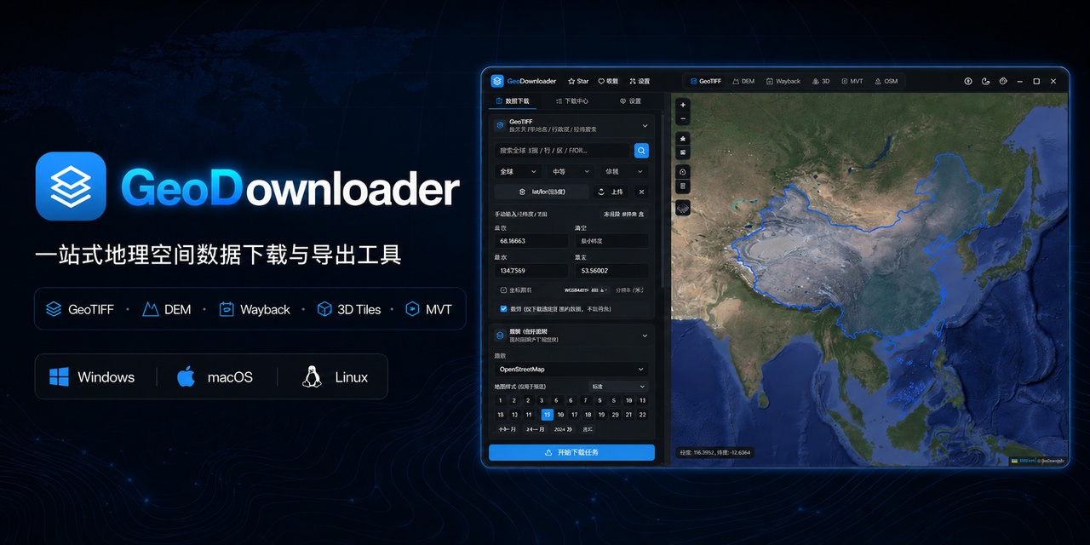The width and height of the screenshot is (1090, 545).
Task: Open the map layers basemap switcher
Action: click(683, 207)
